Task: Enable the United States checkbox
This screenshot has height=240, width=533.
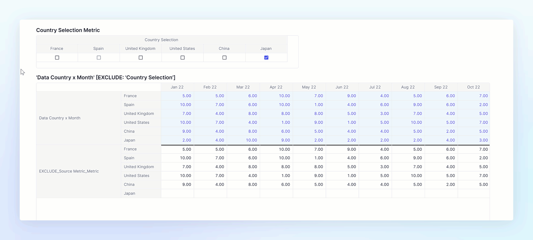Action: tap(183, 58)
